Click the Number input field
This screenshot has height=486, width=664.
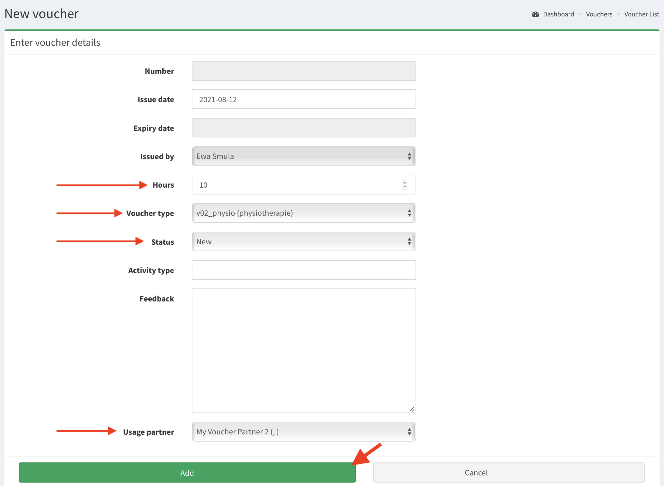[x=303, y=71]
